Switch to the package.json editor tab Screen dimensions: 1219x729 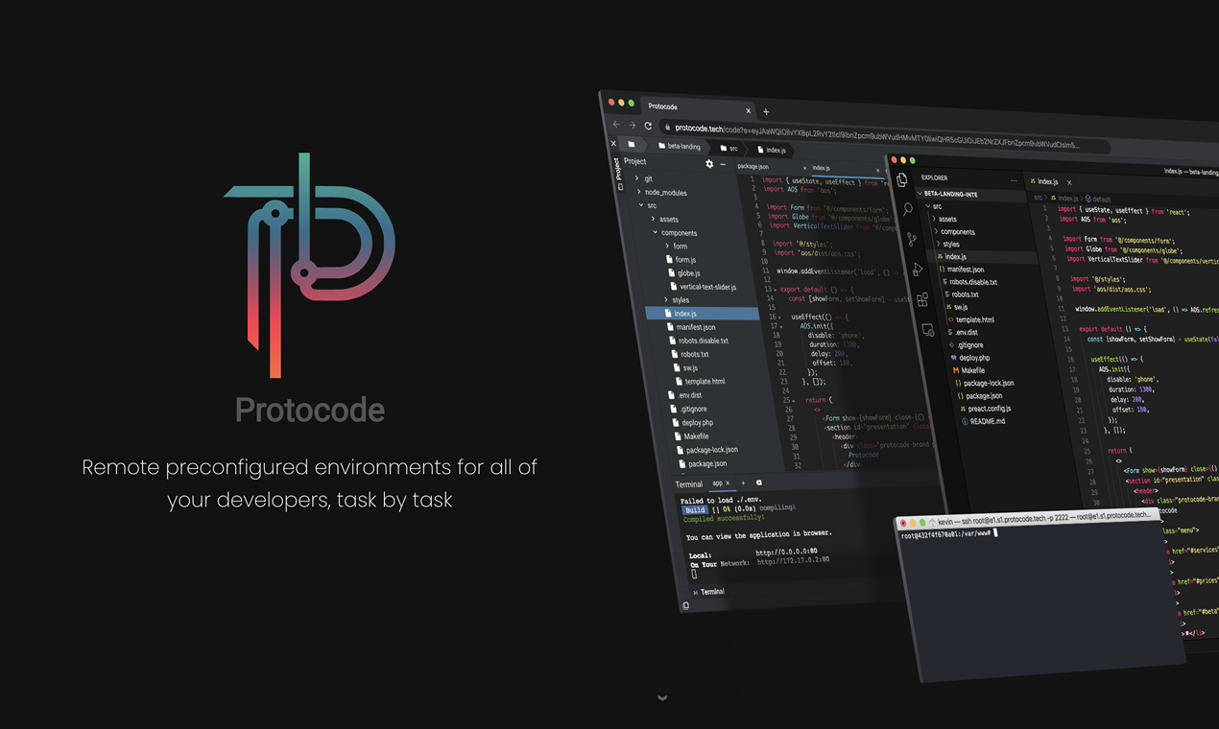point(753,167)
